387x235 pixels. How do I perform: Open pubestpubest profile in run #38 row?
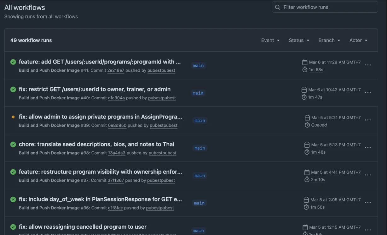162,153
